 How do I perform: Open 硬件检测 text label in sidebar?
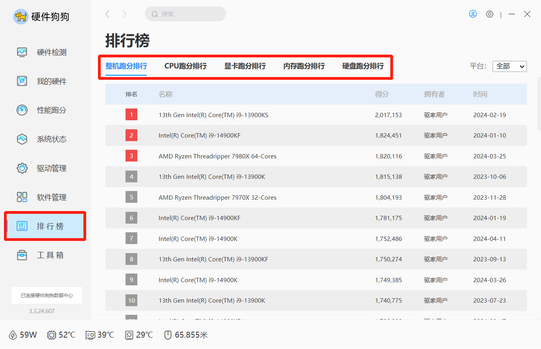52,52
